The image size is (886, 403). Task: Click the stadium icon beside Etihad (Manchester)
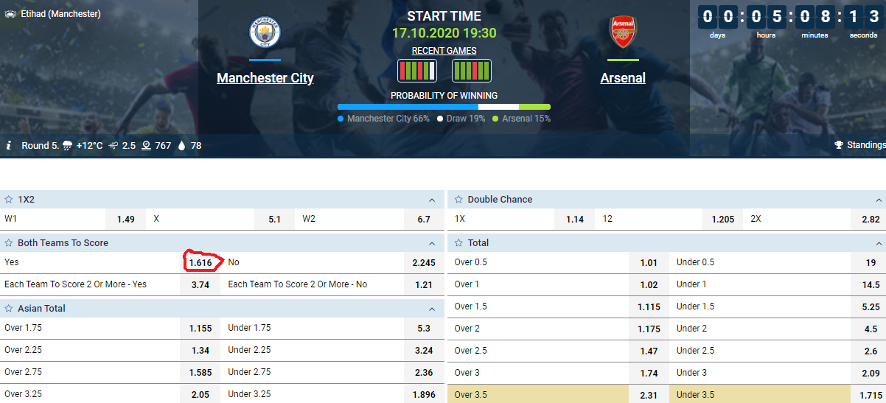(x=10, y=14)
